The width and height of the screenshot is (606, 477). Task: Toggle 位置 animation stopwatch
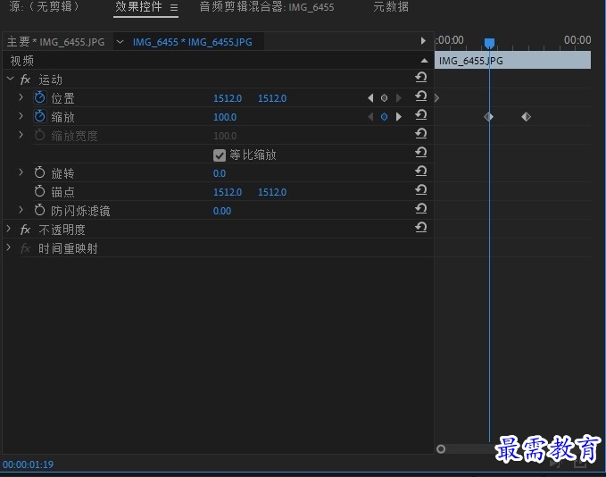[x=39, y=97]
